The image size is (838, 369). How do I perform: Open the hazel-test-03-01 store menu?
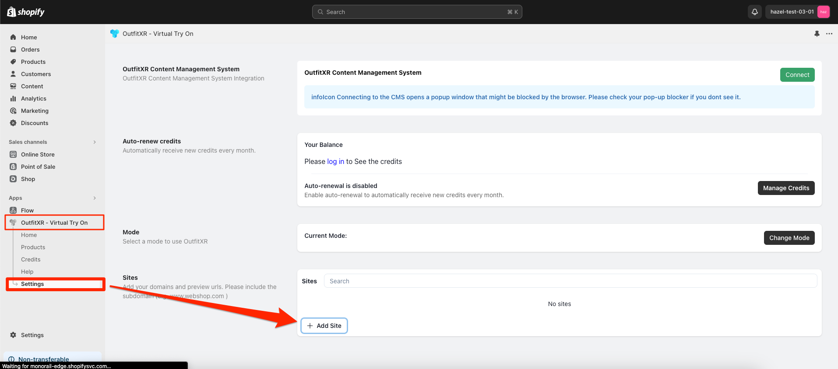(x=798, y=12)
